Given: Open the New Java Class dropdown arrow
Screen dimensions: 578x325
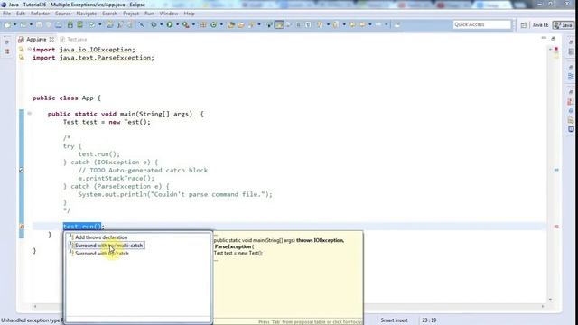Looking at the screenshot, I should (x=221, y=24).
